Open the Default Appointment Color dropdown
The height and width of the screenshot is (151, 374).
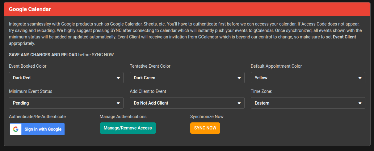tap(308, 78)
